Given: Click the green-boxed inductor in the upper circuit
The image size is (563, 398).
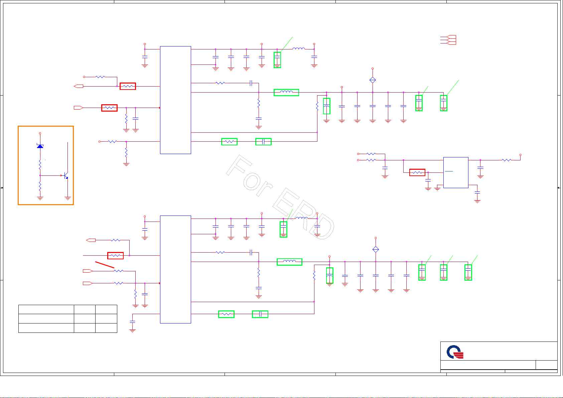Looking at the screenshot, I should (x=286, y=93).
